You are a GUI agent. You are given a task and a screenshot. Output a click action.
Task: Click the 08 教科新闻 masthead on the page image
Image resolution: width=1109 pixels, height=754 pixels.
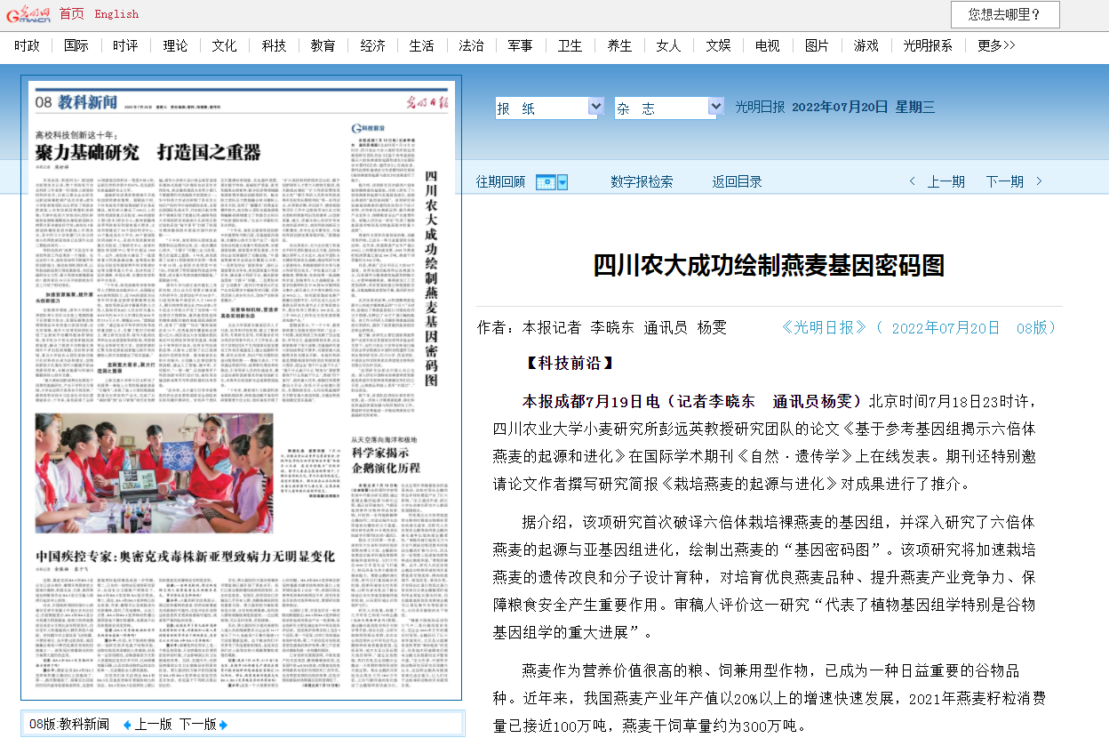coord(76,102)
